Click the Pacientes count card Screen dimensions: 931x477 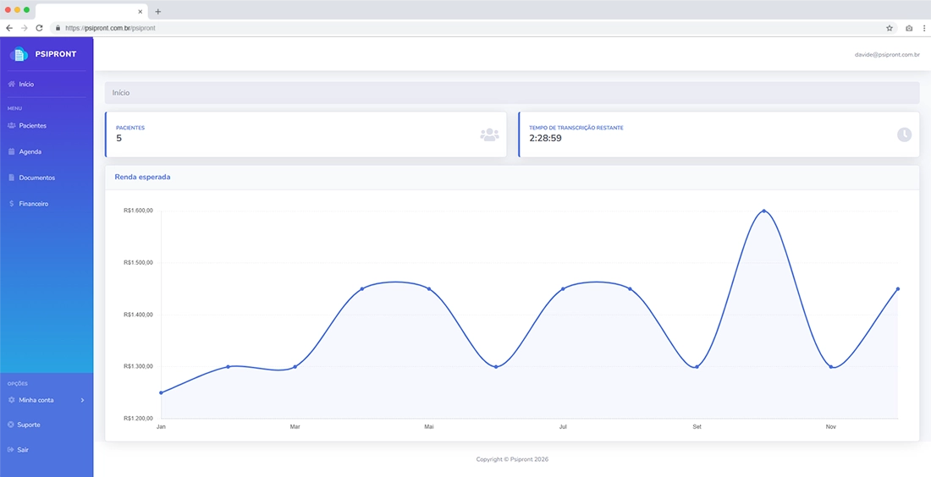306,134
